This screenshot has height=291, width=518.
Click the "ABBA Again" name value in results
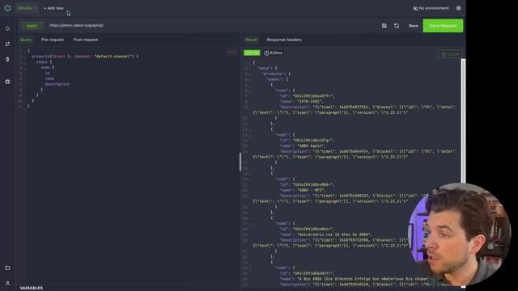[311, 145]
